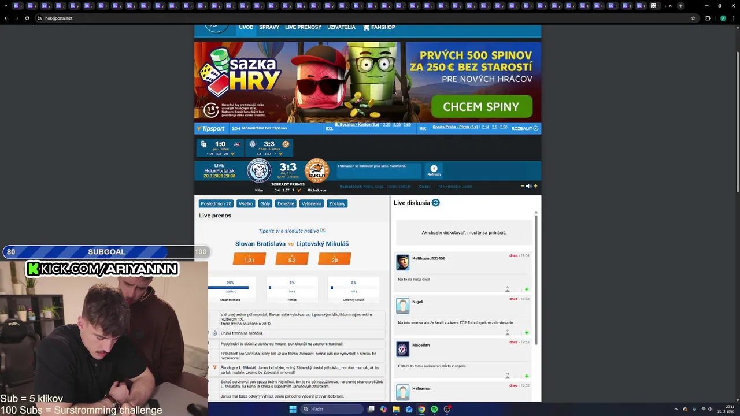
Task: Click the Tipsport logo
Action: 210,128
